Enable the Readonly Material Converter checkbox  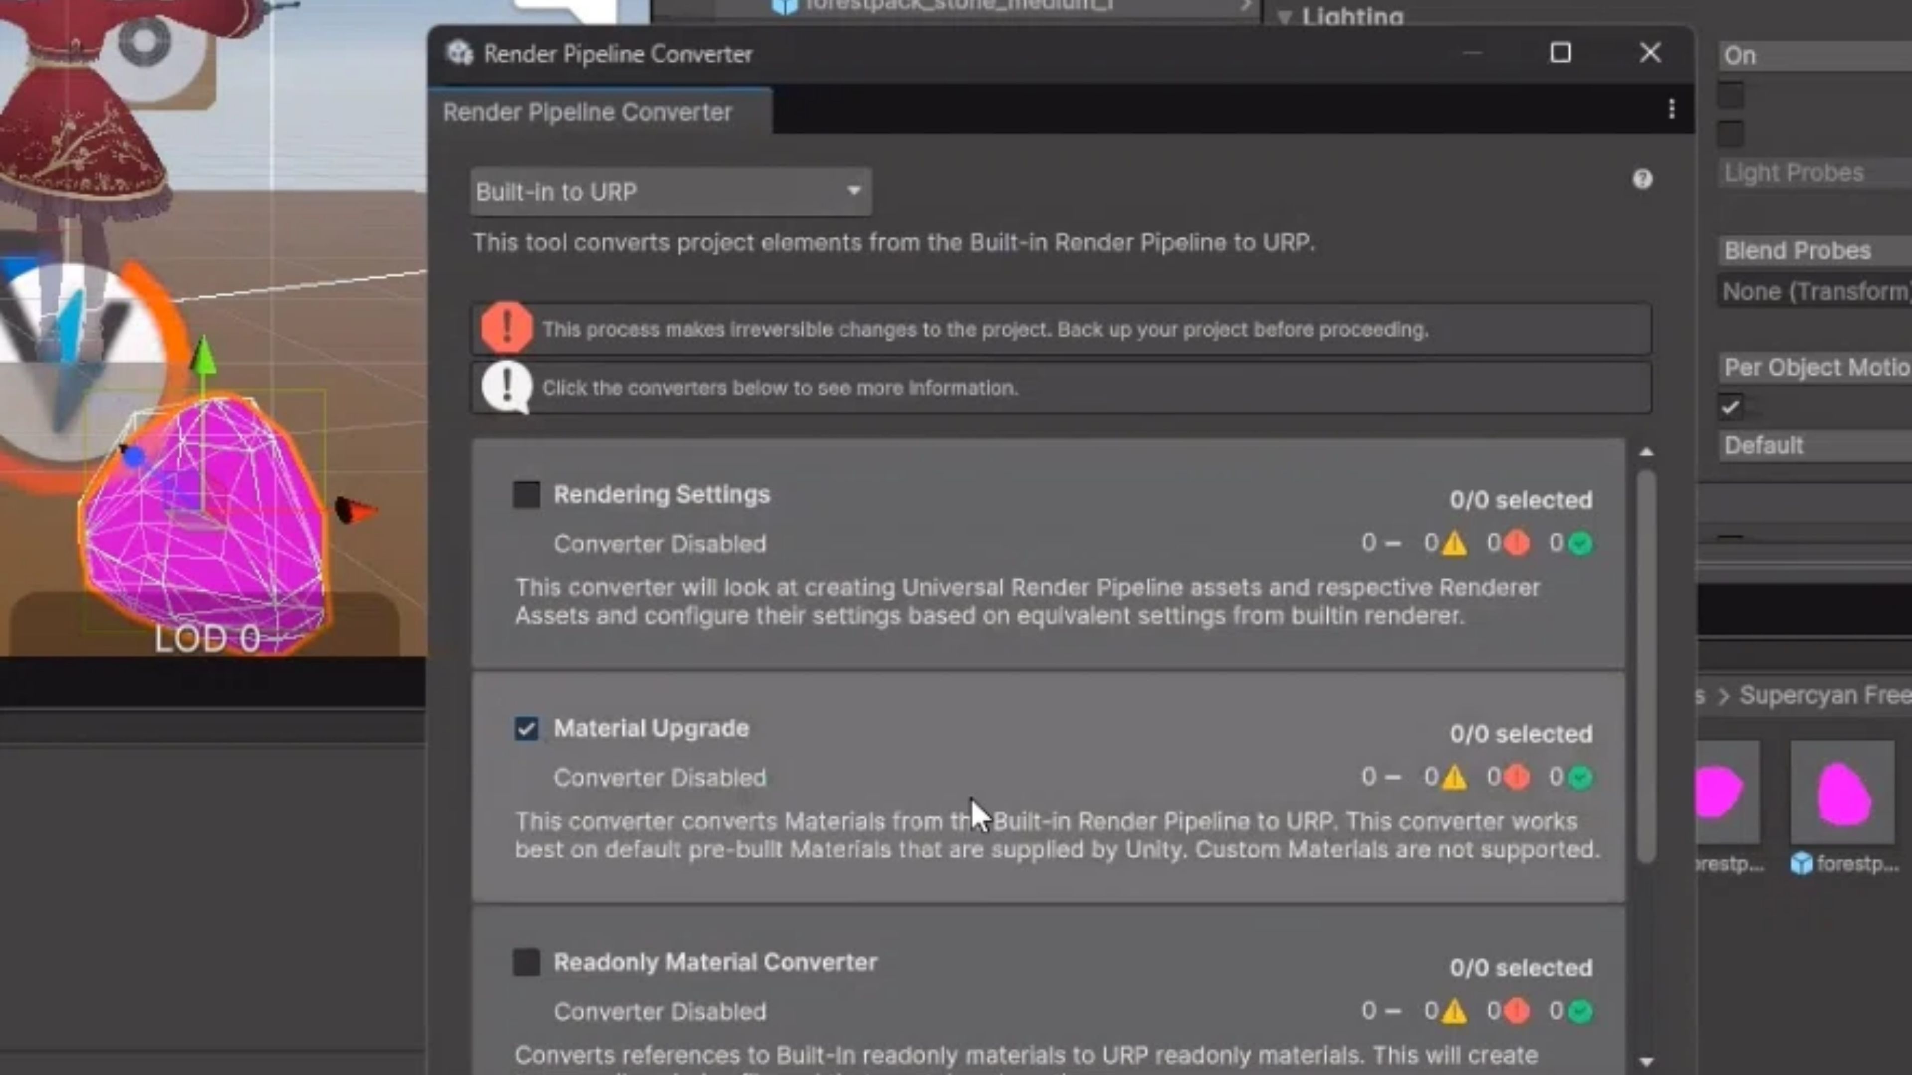526,962
